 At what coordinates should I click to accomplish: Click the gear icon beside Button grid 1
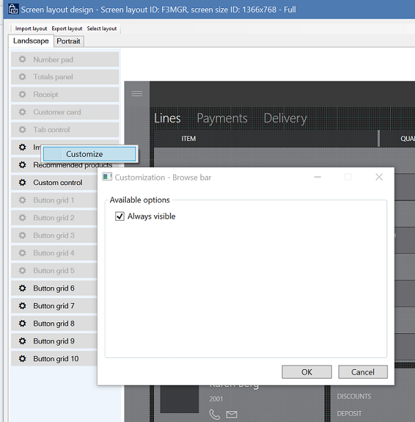tap(23, 200)
